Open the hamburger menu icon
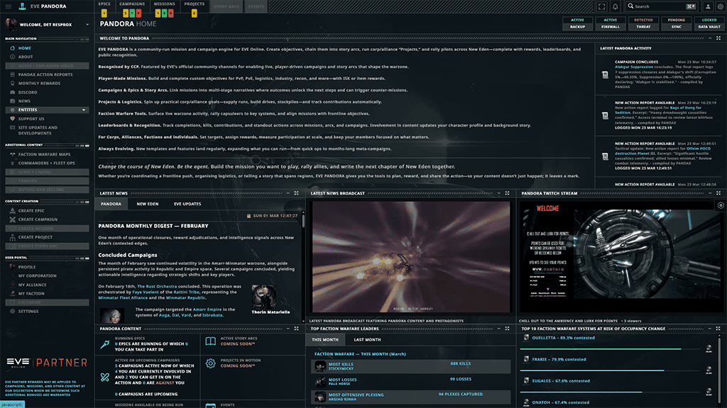The width and height of the screenshot is (727, 408). click(x=9, y=6)
